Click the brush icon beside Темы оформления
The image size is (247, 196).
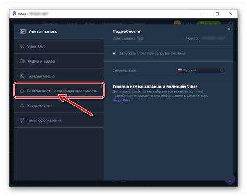[x=22, y=120]
